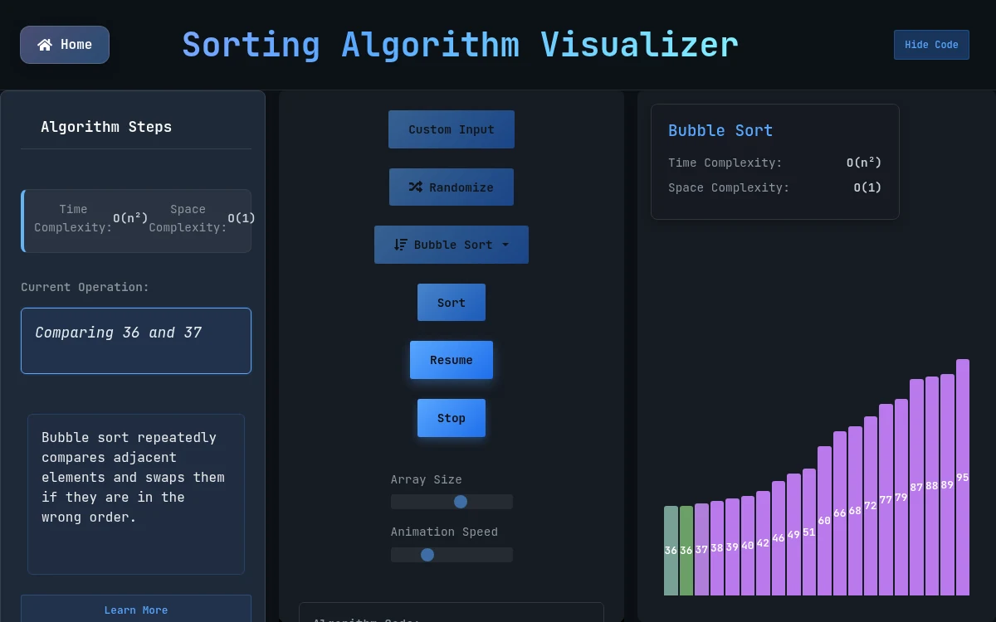The height and width of the screenshot is (622, 996).
Task: Click the bar labeled 72
Action: pyautogui.click(x=871, y=506)
